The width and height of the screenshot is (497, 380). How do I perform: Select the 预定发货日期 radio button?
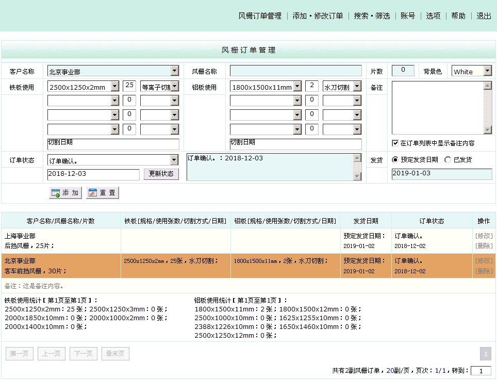click(x=395, y=160)
